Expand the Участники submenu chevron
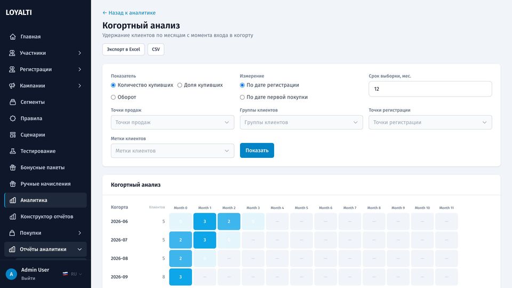This screenshot has width=512, height=288. pyautogui.click(x=79, y=53)
